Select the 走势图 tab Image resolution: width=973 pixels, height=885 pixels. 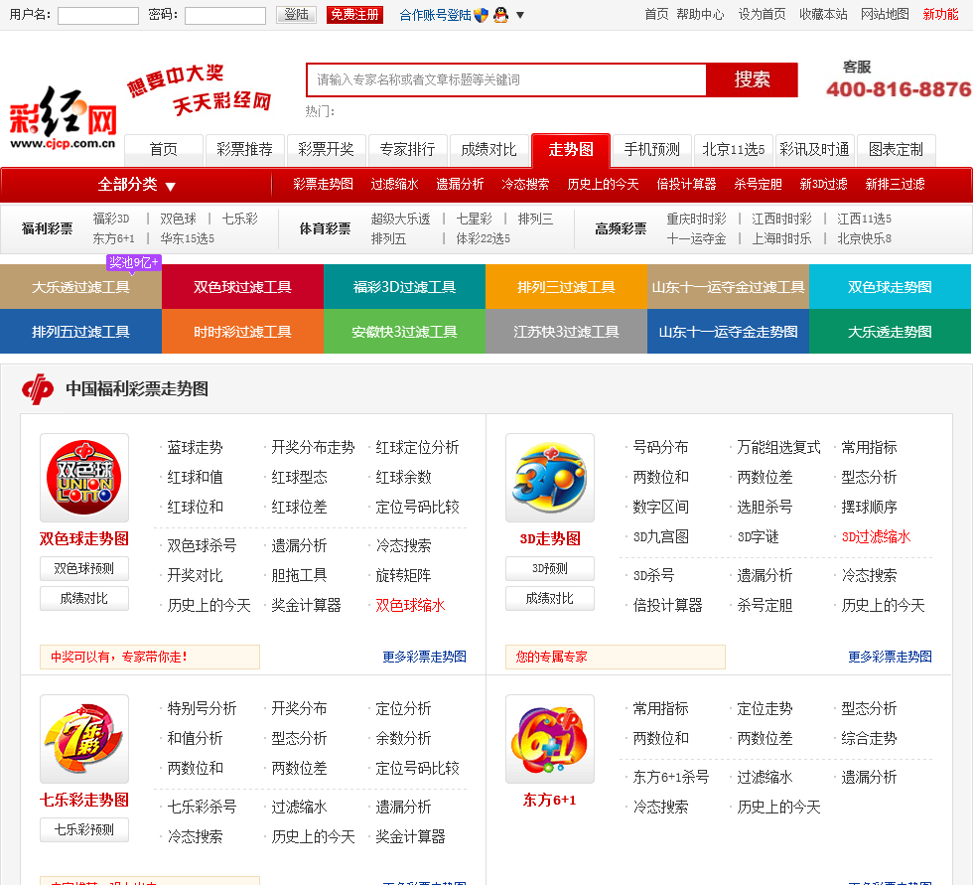[571, 150]
